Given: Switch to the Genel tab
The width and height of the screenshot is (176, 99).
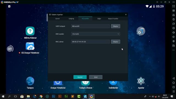Looking at the screenshot, I should pyautogui.click(x=57, y=19).
